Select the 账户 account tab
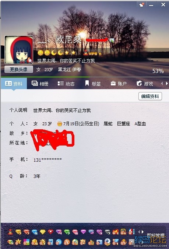This screenshot has height=249, width=169. [x=119, y=83]
